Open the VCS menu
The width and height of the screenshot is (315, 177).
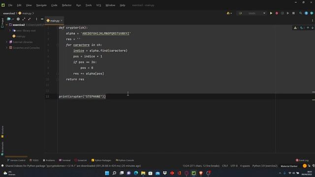(98, 5)
